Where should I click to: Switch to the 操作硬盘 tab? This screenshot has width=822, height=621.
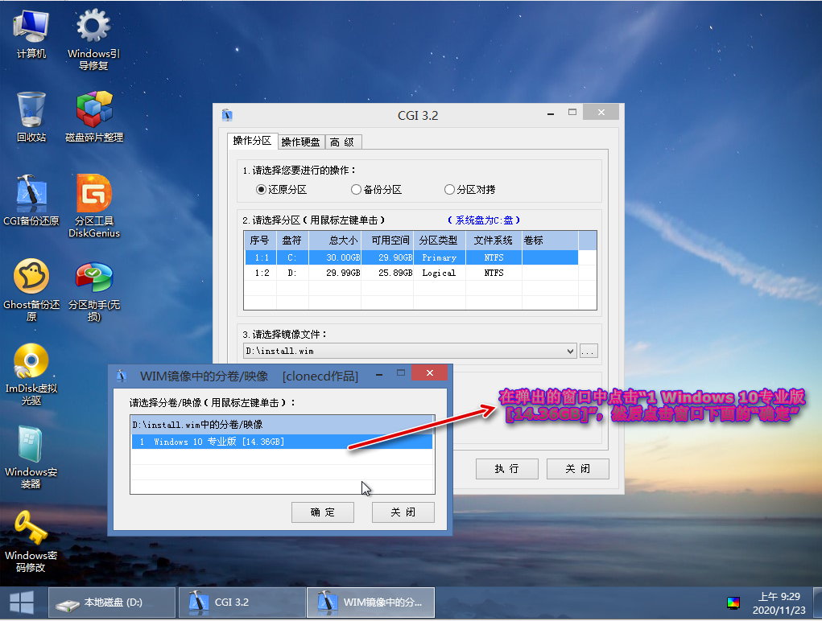tap(300, 142)
